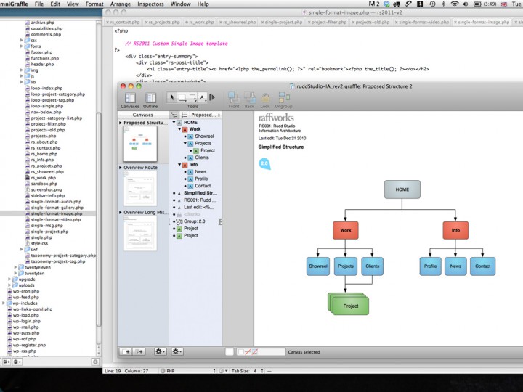Click the Time Machine menu bar icon

click(432, 4)
